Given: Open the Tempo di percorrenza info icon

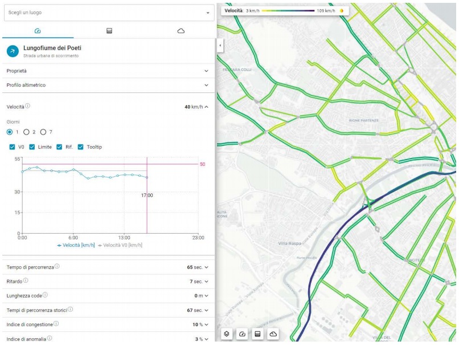Looking at the screenshot, I should pos(57,266).
